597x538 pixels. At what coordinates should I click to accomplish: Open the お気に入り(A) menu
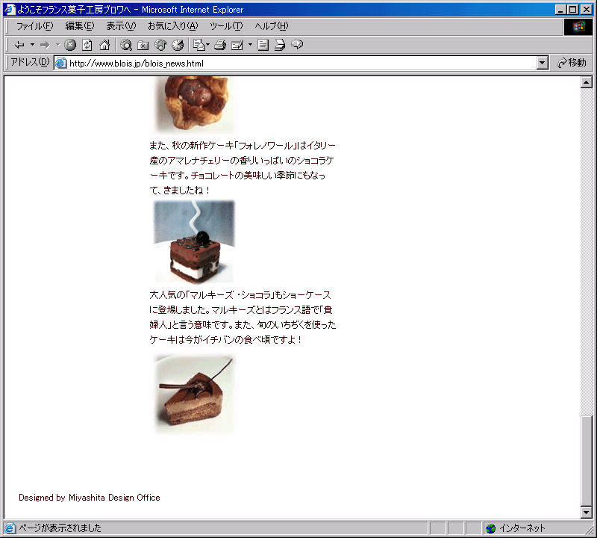click(x=173, y=26)
